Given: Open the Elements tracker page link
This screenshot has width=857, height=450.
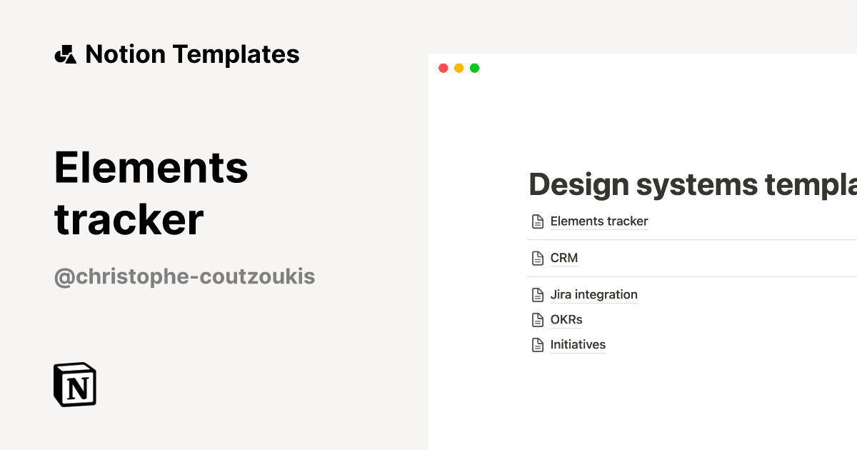Looking at the screenshot, I should point(598,221).
